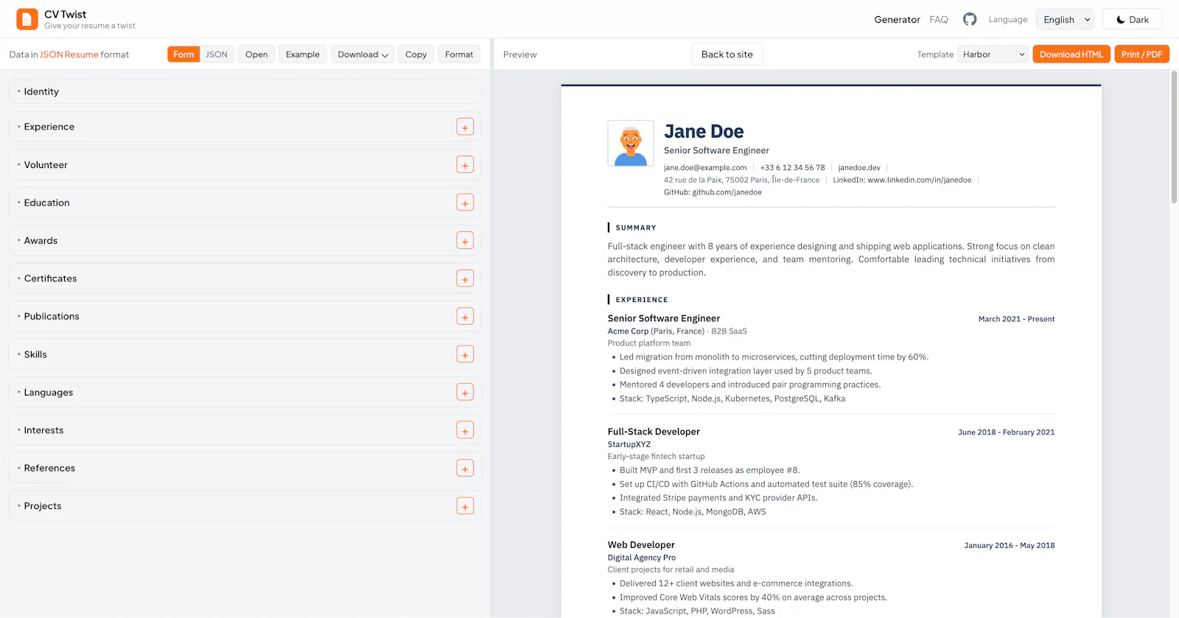Open the Template dropdown showing Harbor

point(993,54)
